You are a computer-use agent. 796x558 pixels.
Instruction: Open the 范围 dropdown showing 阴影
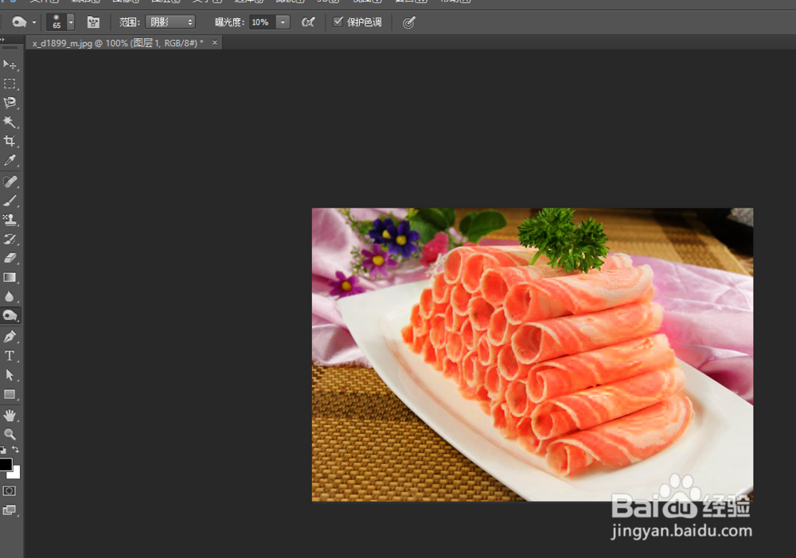pos(170,22)
